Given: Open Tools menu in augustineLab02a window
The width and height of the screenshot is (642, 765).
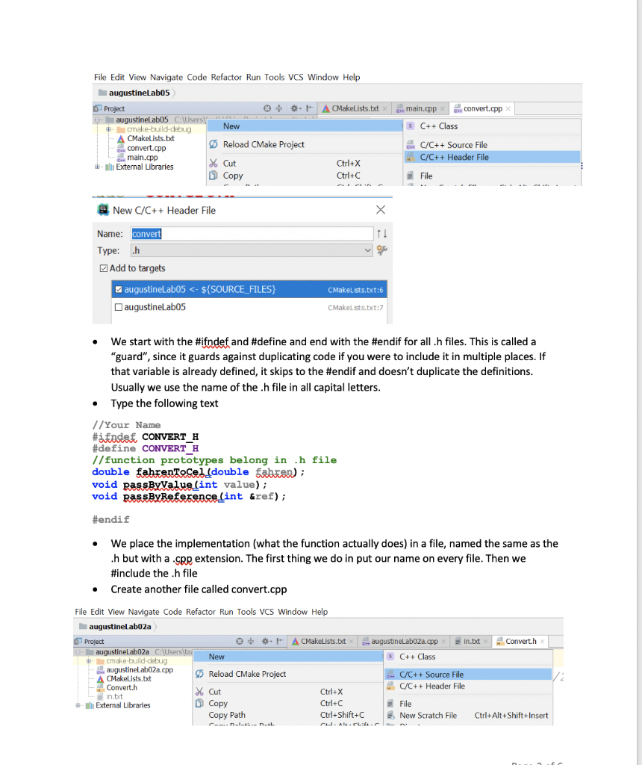Looking at the screenshot, I should coord(246,612).
